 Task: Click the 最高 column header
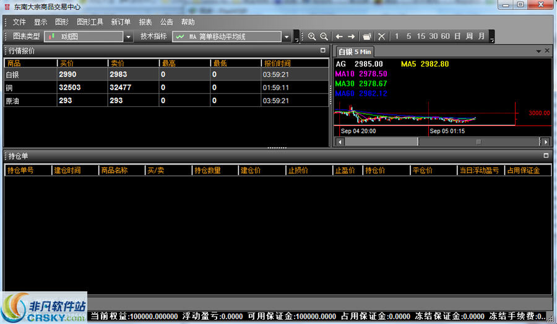(x=184, y=63)
